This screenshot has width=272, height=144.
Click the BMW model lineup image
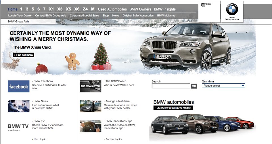(203, 124)
